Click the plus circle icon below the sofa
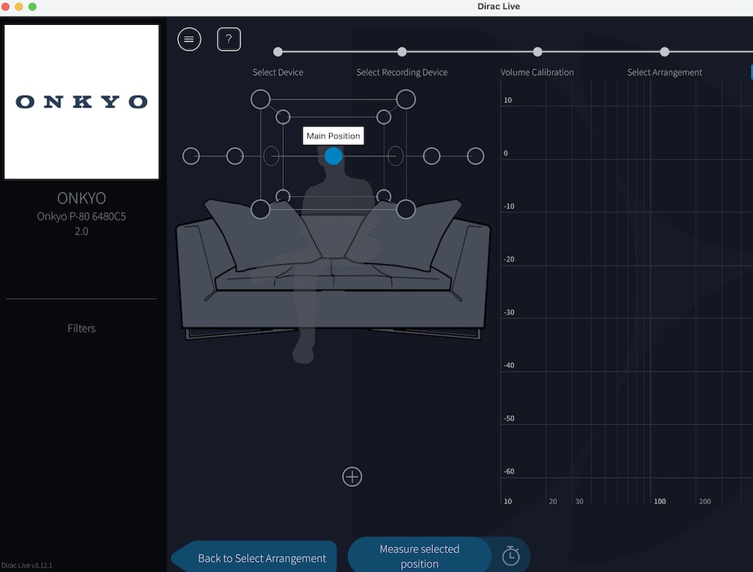The image size is (753, 572). pyautogui.click(x=352, y=476)
